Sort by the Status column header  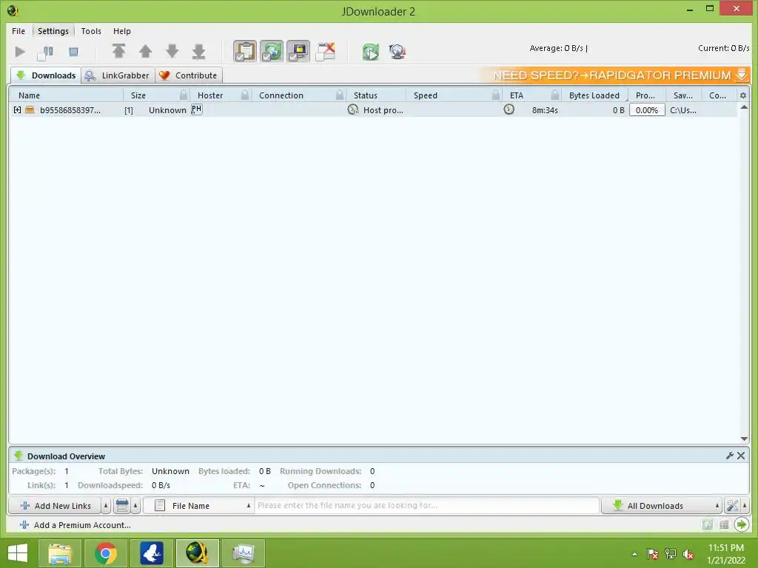click(376, 95)
